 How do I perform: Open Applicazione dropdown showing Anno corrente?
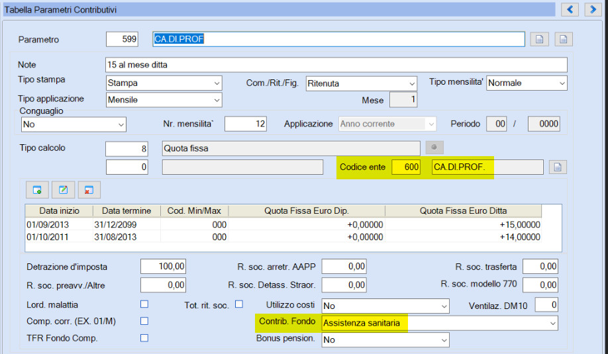(387, 124)
